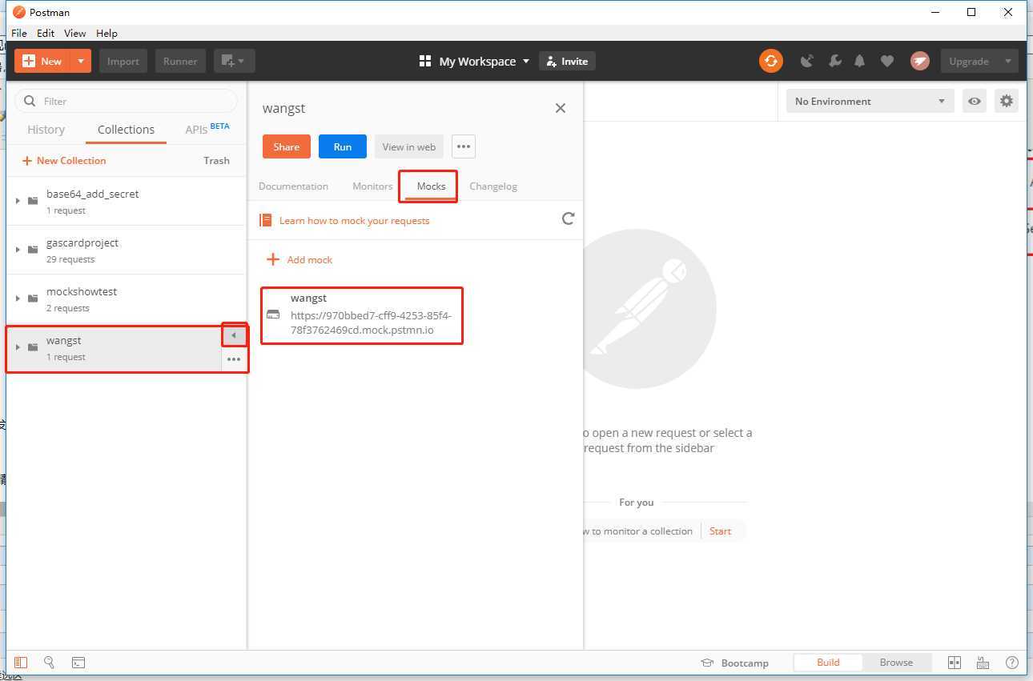Click the Filter search field
The image size is (1033, 681).
click(x=127, y=101)
